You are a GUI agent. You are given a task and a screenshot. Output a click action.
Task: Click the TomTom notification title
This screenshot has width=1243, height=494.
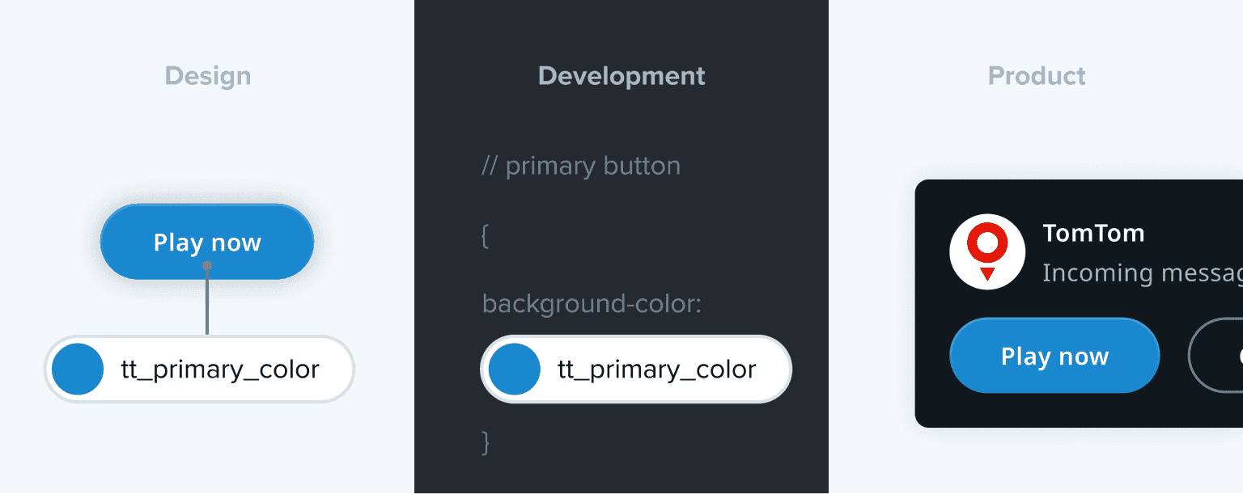click(x=1093, y=233)
